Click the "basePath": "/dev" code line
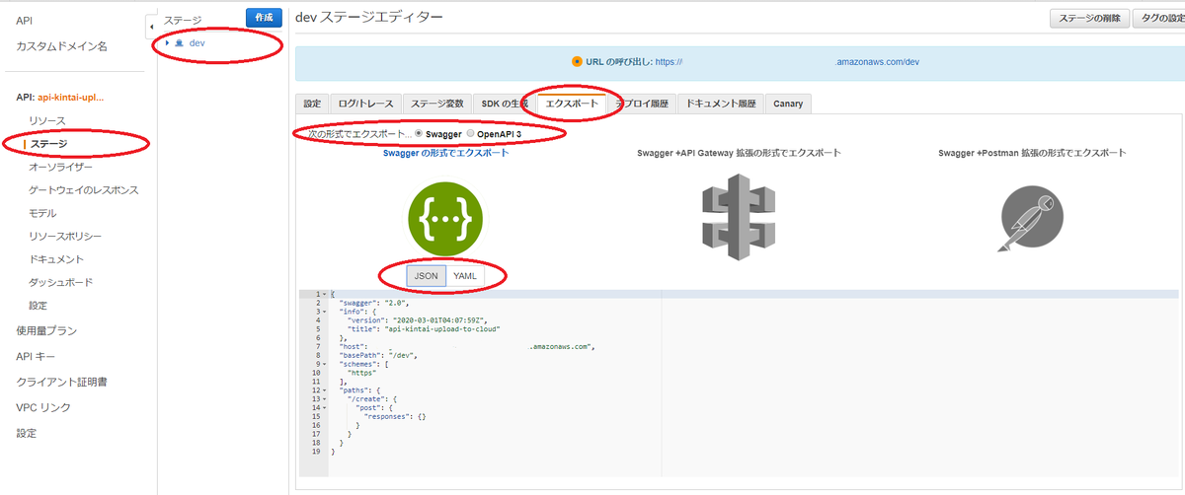 click(377, 356)
